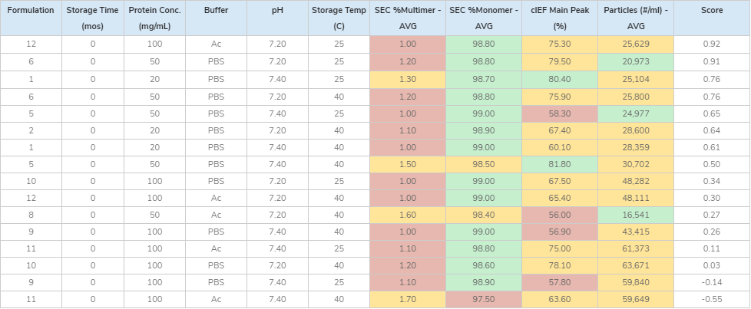Select the Protein Conc. (mg/mL) header
751x309 pixels.
(x=154, y=18)
